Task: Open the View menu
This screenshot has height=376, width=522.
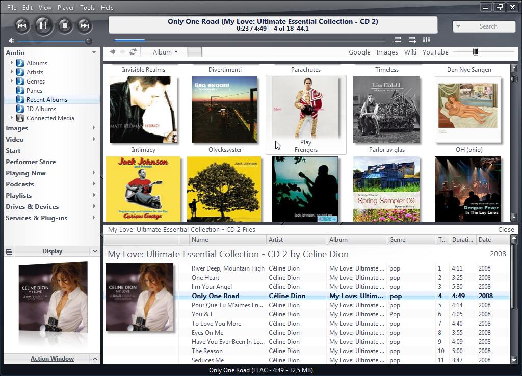Action: [x=45, y=7]
